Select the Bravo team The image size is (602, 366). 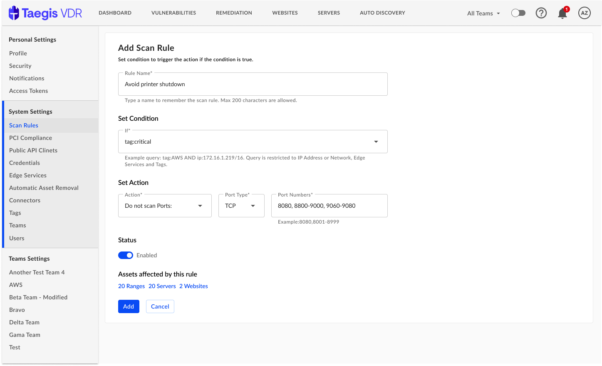click(x=17, y=310)
